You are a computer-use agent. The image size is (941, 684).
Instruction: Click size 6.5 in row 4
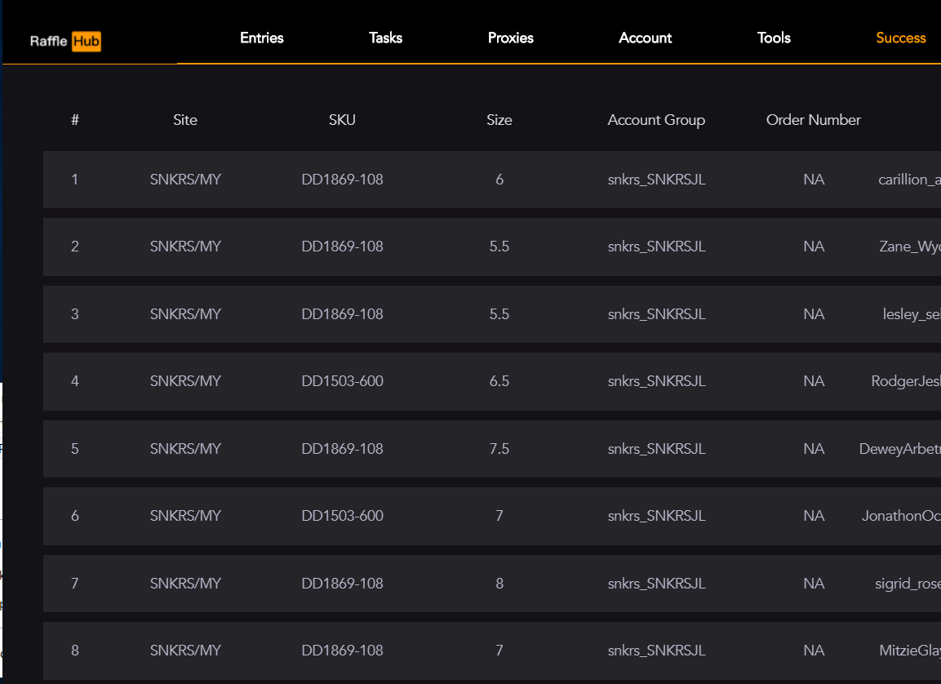[499, 381]
